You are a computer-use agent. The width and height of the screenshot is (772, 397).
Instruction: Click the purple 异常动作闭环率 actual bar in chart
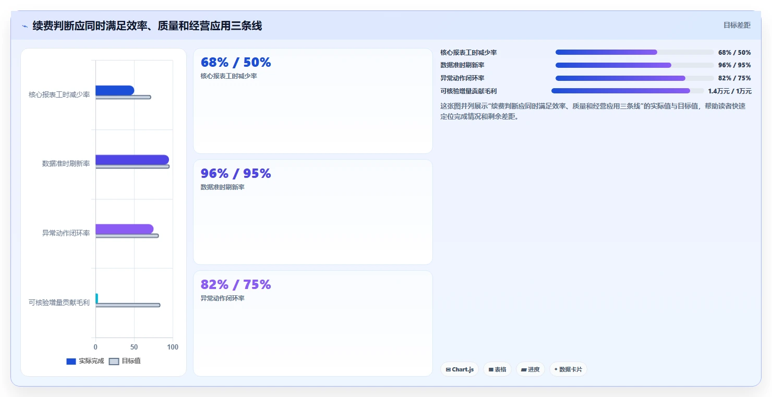point(124,229)
